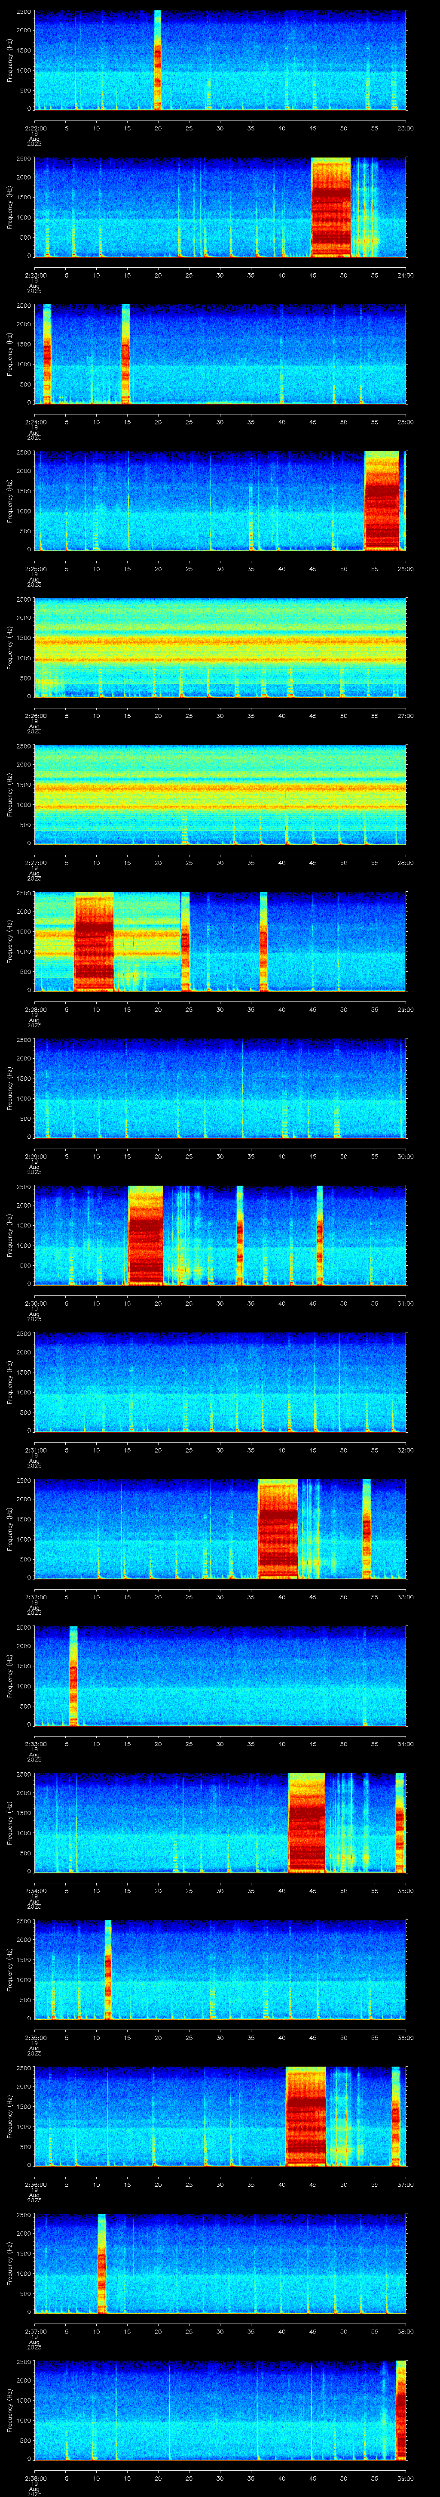Select the '2:31:00' time label
The width and height of the screenshot is (440, 2497).
point(35,1450)
